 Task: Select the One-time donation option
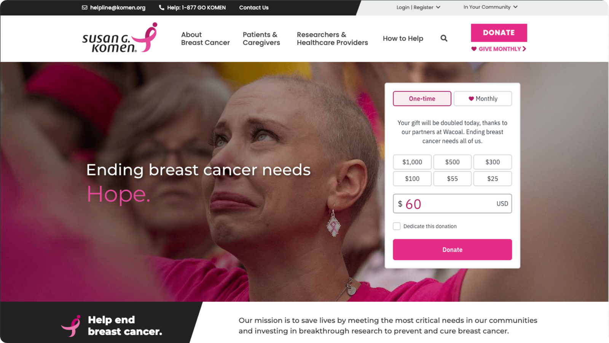[x=422, y=99]
